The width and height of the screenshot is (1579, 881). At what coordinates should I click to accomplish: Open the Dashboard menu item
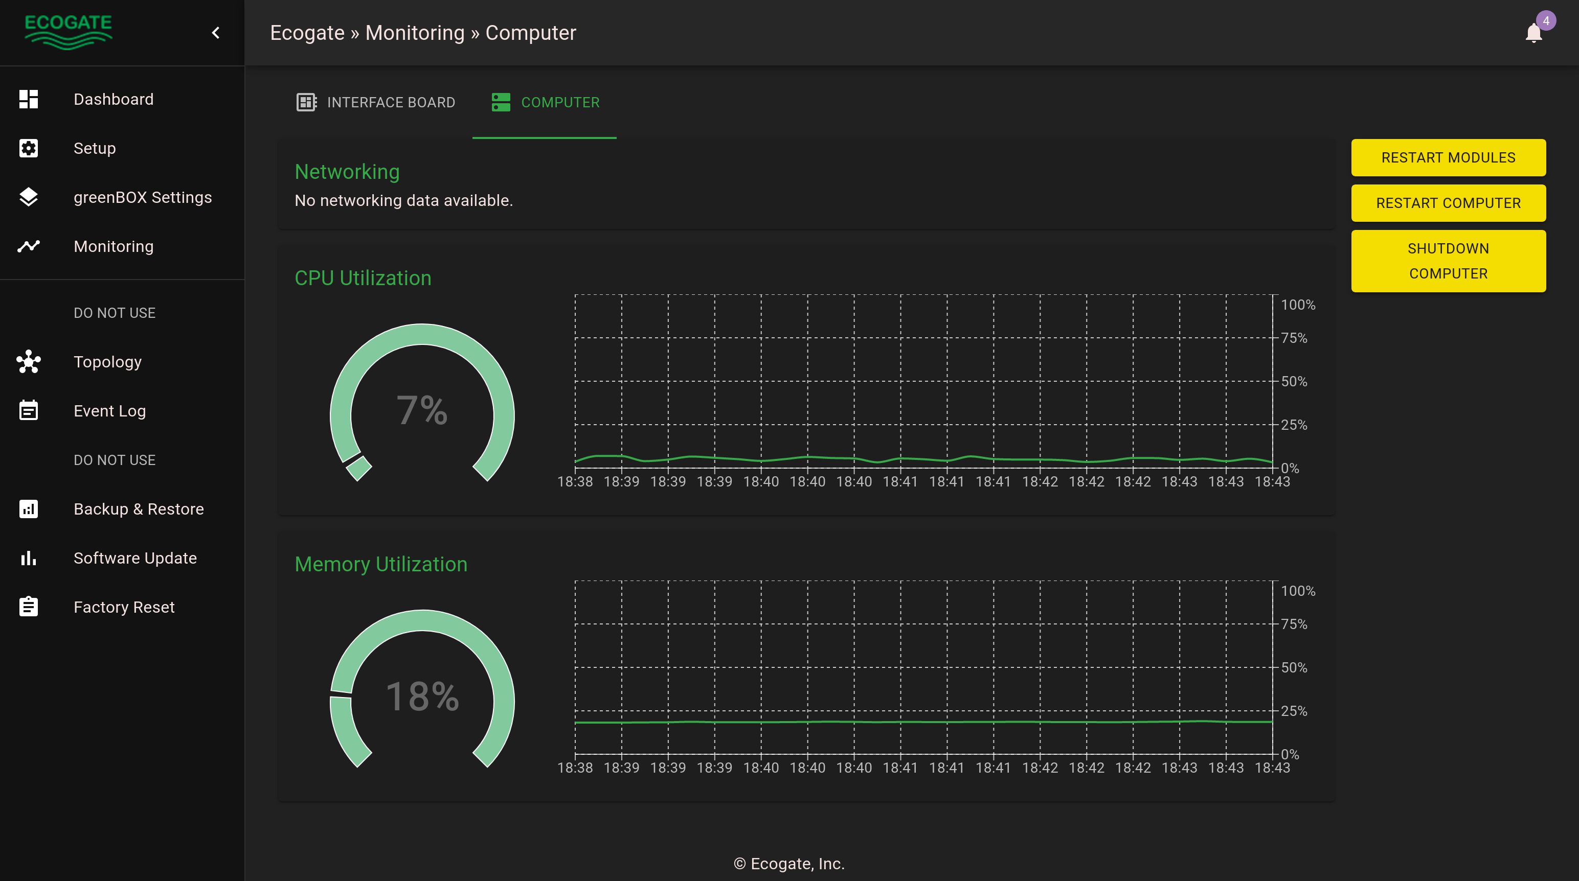(x=122, y=99)
